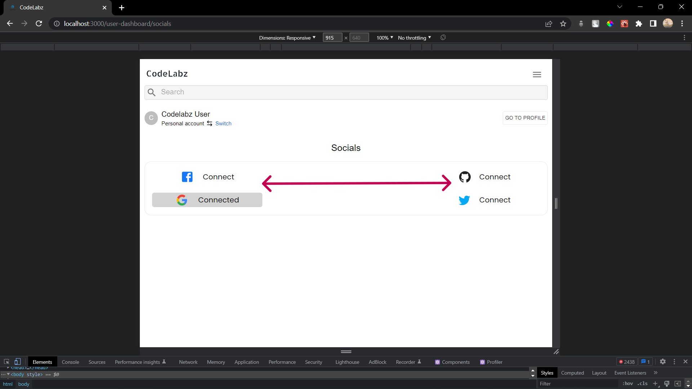Toggle the screen rotation button in device toolbar
Viewport: 692px width, 389px height.
(x=443, y=37)
